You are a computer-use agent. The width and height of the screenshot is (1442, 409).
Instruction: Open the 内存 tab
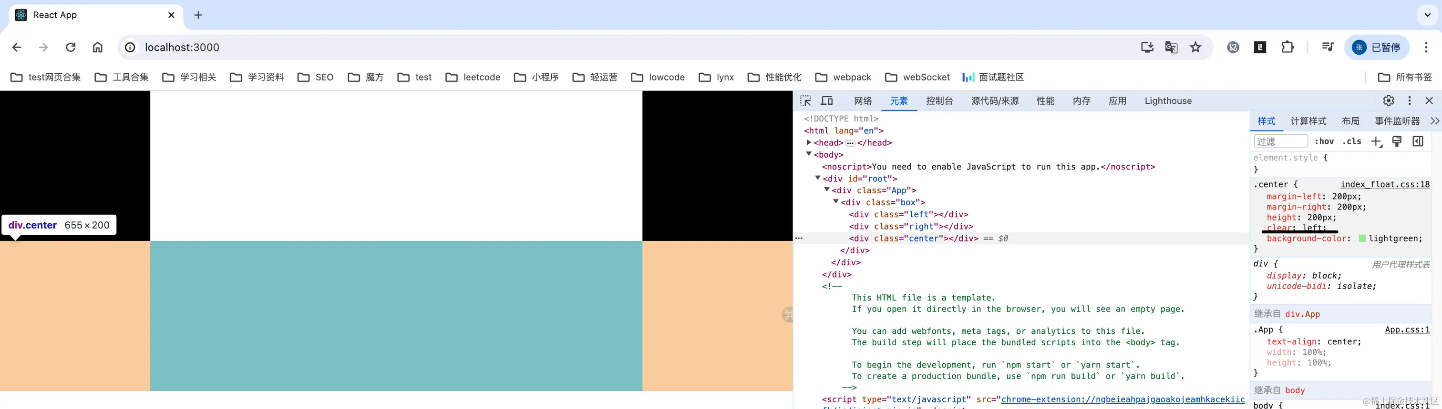(1081, 101)
